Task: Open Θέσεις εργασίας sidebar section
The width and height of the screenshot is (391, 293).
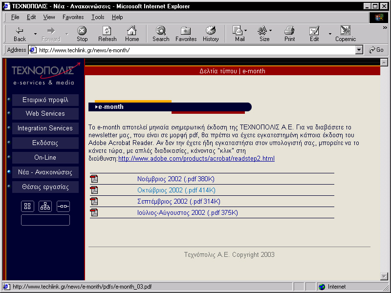Action: pyautogui.click(x=45, y=187)
